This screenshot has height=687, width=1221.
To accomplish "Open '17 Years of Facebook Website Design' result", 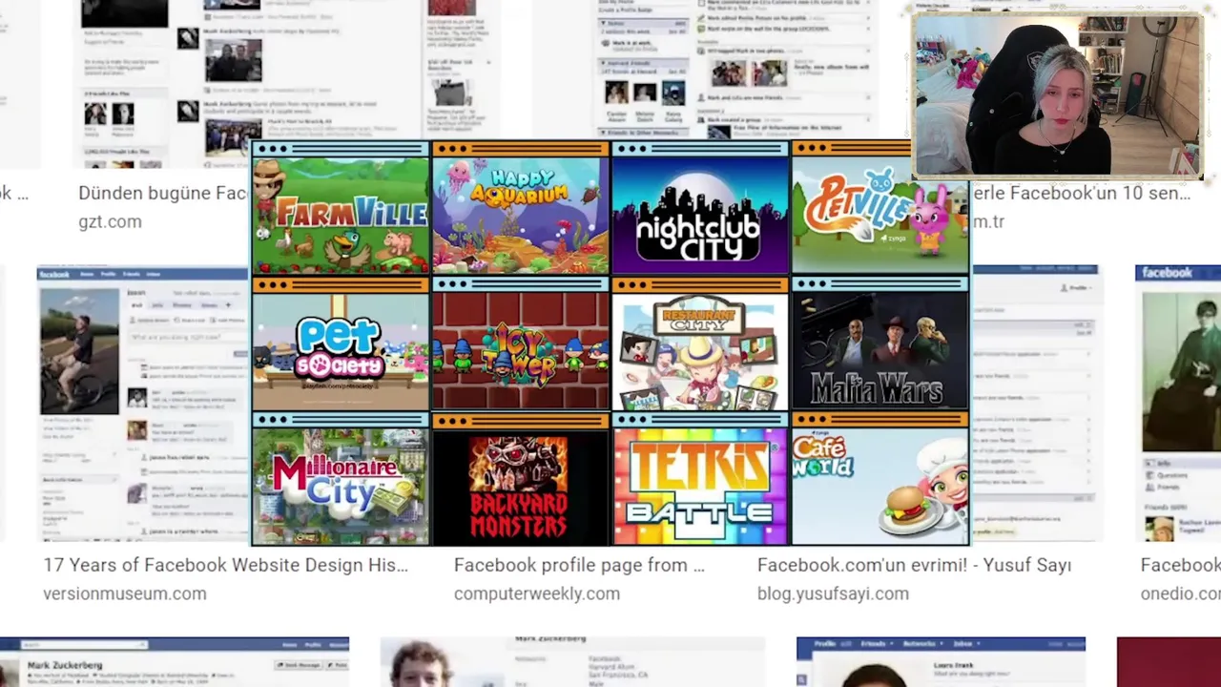I will coord(225,565).
